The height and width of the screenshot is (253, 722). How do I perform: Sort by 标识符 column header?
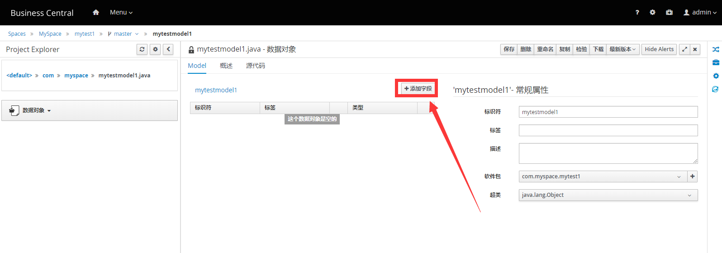(x=225, y=108)
